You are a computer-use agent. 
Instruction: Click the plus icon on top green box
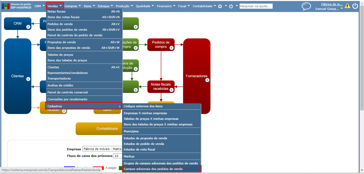click(135, 27)
